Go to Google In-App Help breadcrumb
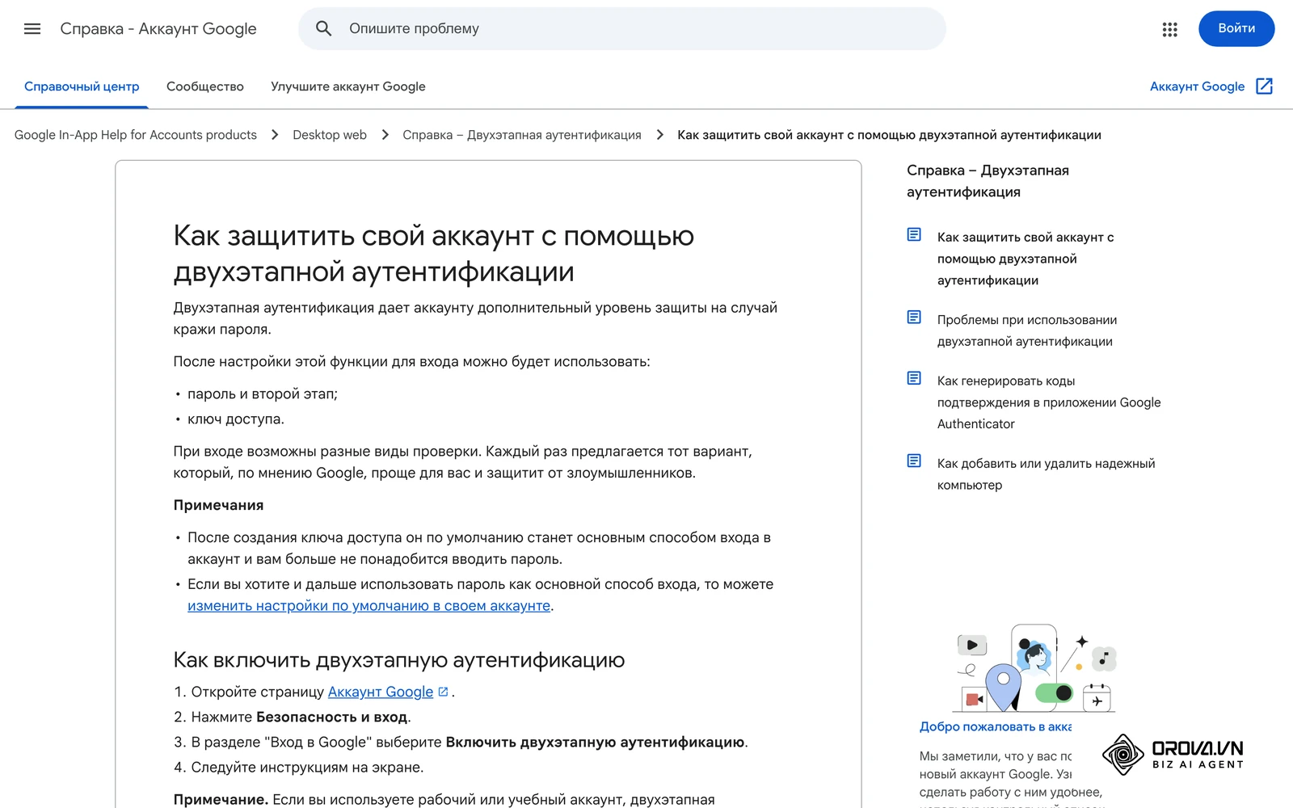 click(136, 135)
